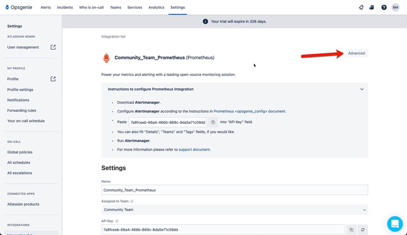Open User management in sidebar
The width and height of the screenshot is (407, 235).
coord(23,47)
